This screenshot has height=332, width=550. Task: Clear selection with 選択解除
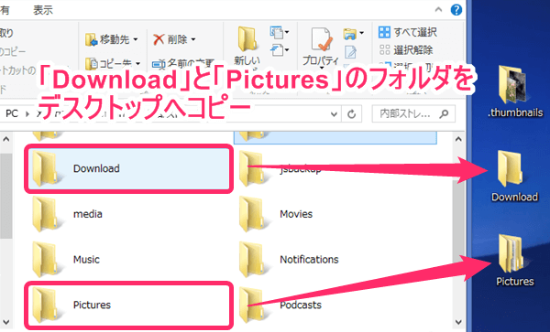click(406, 50)
